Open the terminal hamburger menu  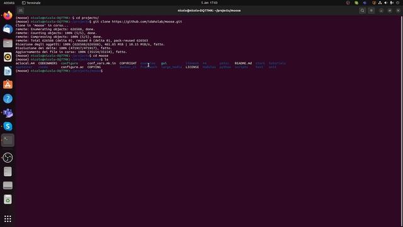click(371, 11)
